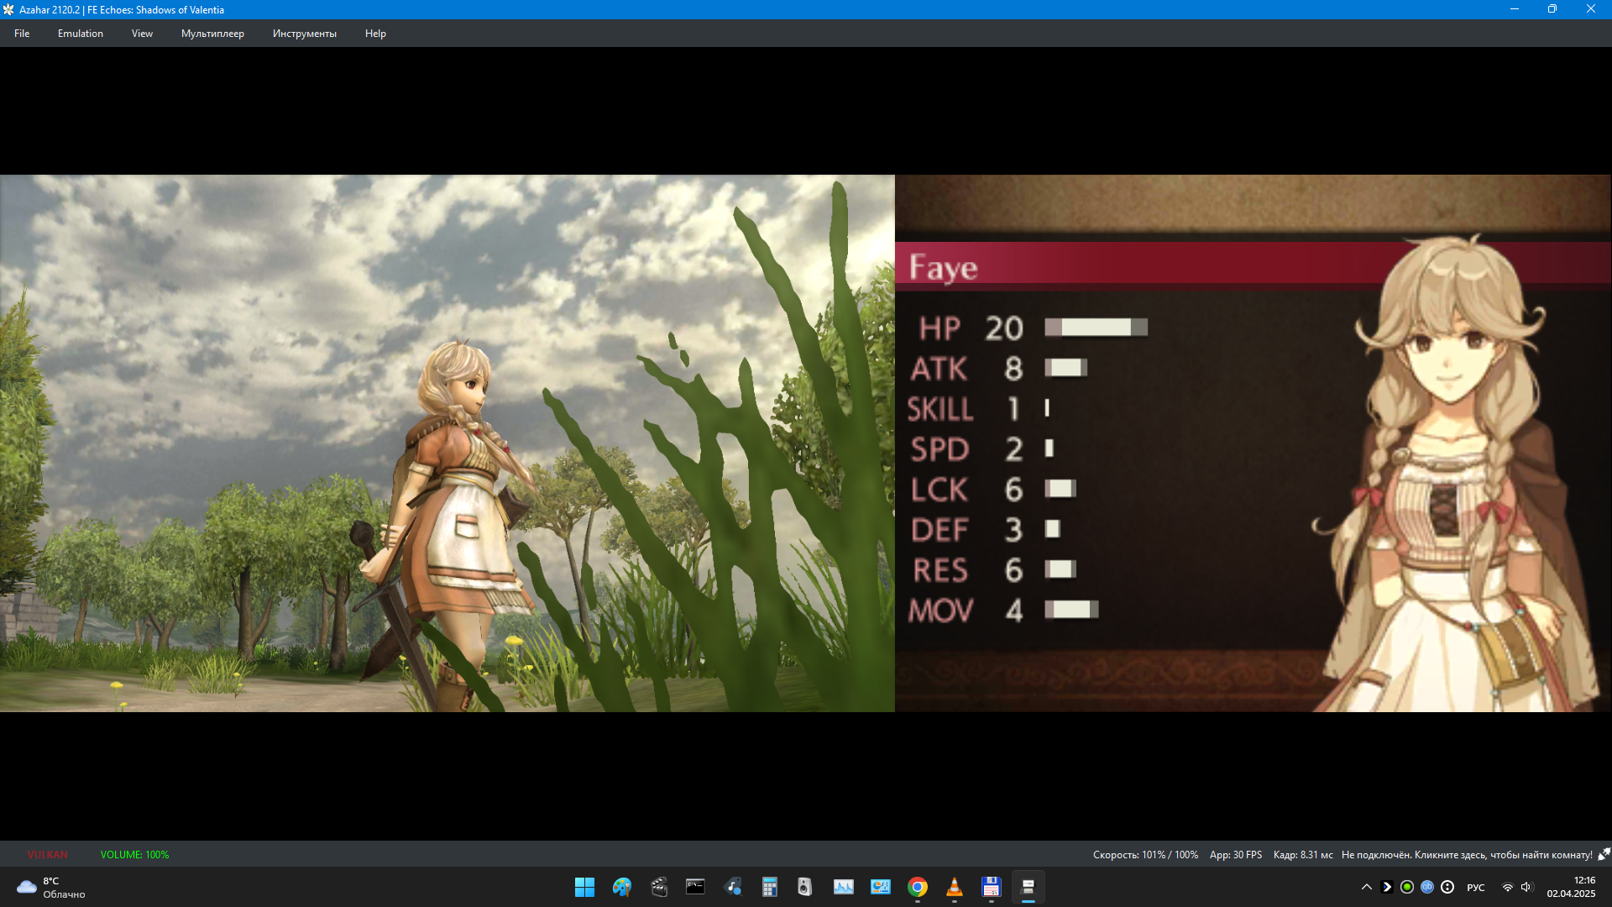
Task: Click the multiplayer not-connected message in status bar
Action: [x=1466, y=855]
